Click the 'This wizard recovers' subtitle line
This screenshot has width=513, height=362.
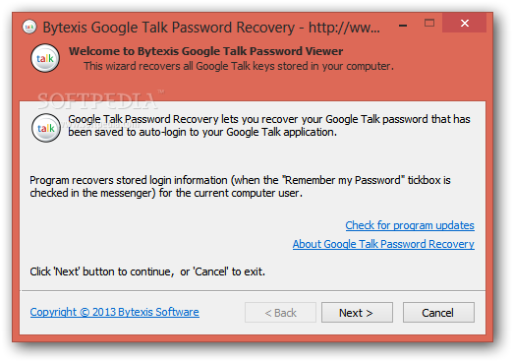[x=239, y=66]
